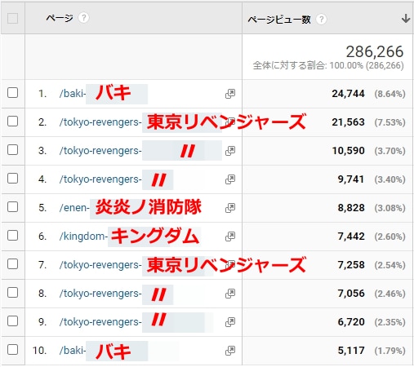Open the /tokyo-revengers- link in row 9
414x367 pixels.
[100, 322]
